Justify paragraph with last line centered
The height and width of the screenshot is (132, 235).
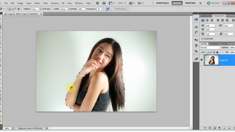223,20
